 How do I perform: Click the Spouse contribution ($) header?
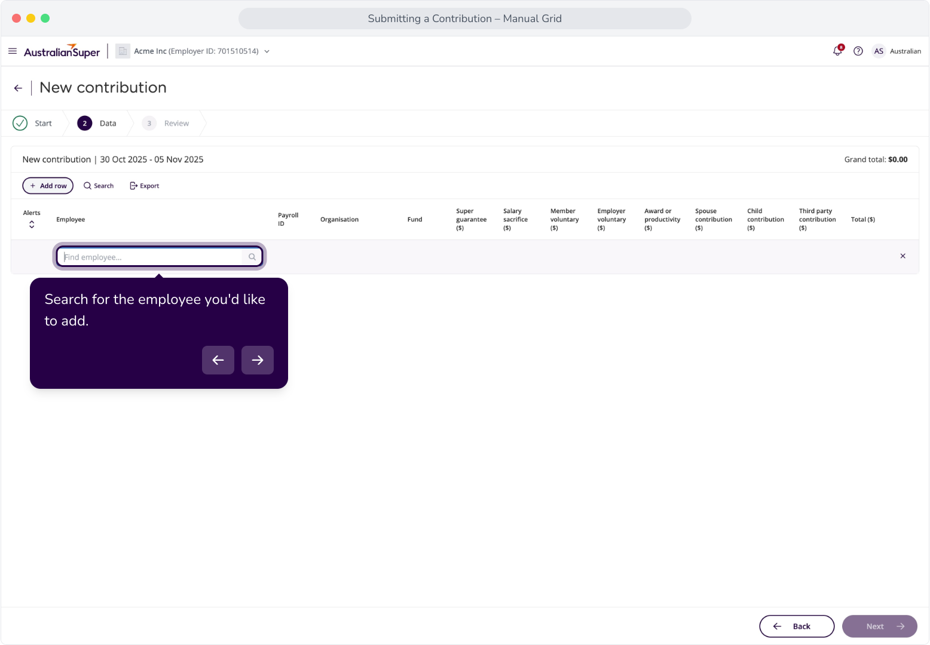(714, 220)
